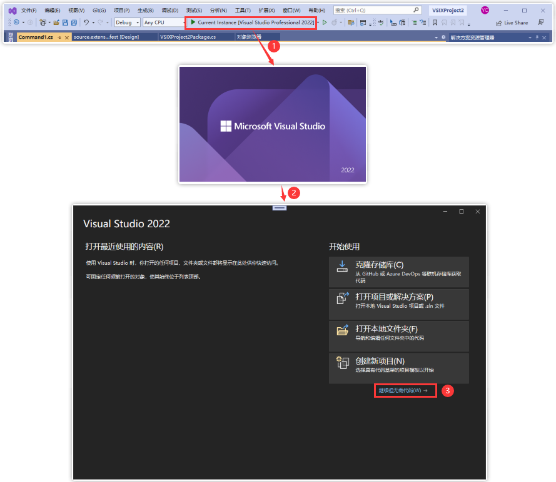Click the decrease indent icon
This screenshot has height=482, width=556.
click(x=414, y=22)
